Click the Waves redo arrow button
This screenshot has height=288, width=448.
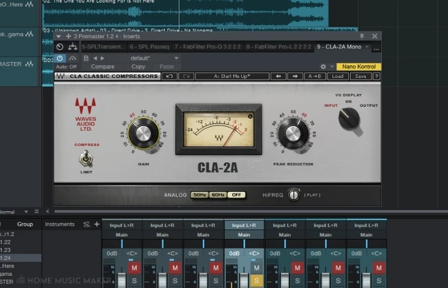[x=186, y=76]
